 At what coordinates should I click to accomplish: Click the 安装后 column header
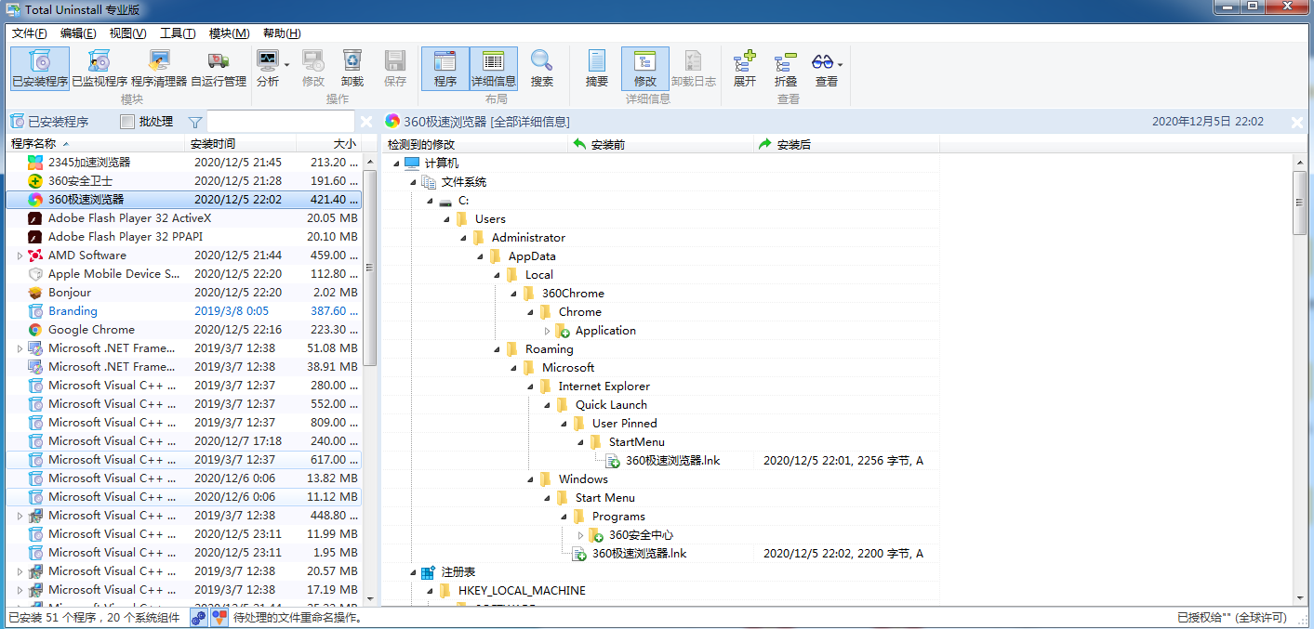[x=846, y=144]
